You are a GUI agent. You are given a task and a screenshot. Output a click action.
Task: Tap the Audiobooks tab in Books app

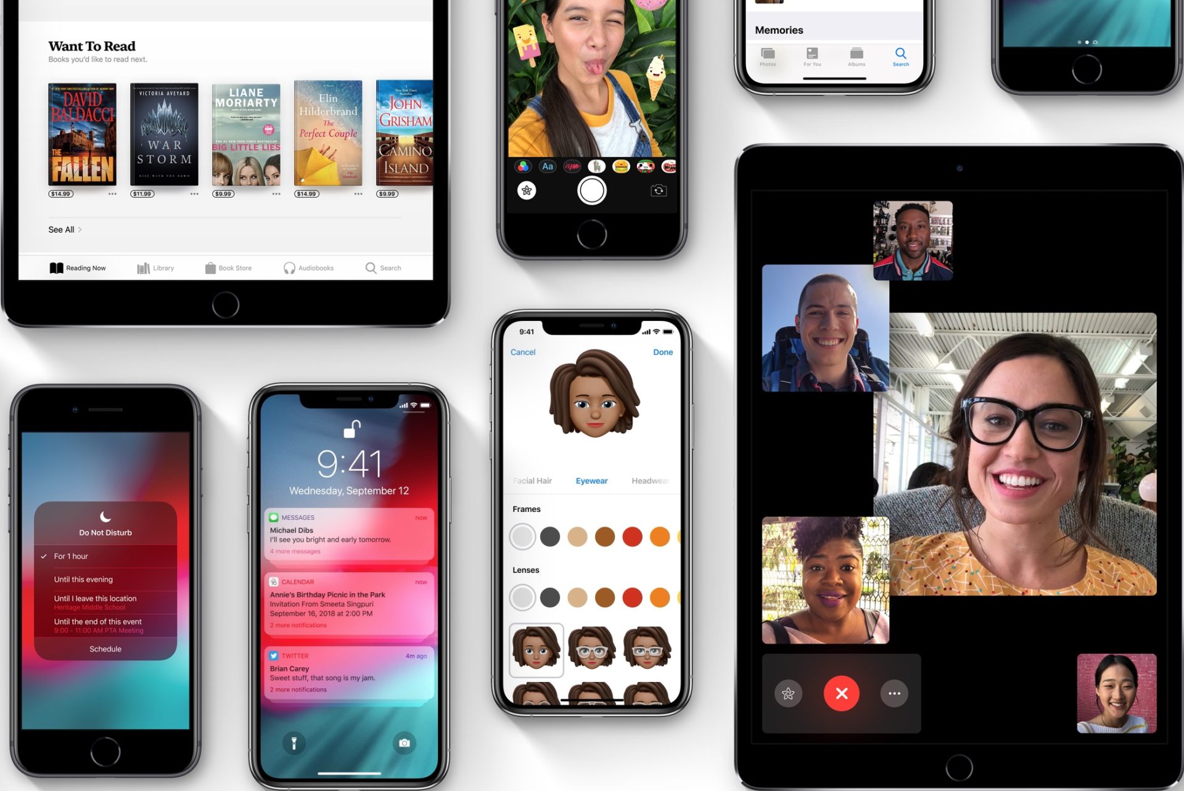click(309, 267)
